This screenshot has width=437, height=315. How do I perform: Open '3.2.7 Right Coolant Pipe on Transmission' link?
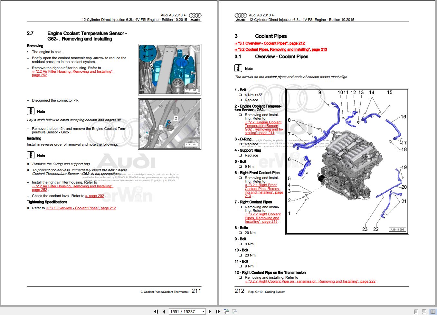310,281
